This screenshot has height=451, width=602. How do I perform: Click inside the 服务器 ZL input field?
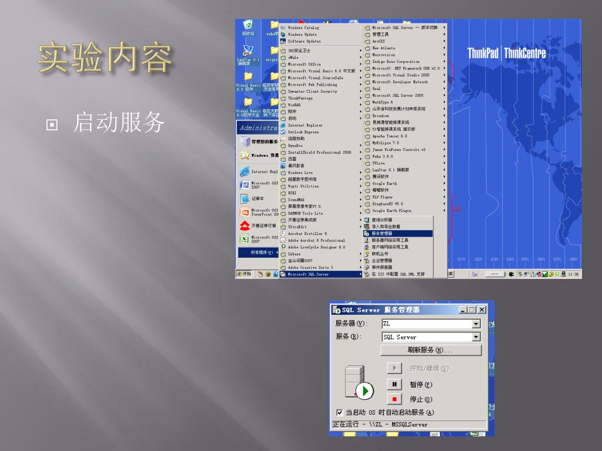(x=427, y=324)
